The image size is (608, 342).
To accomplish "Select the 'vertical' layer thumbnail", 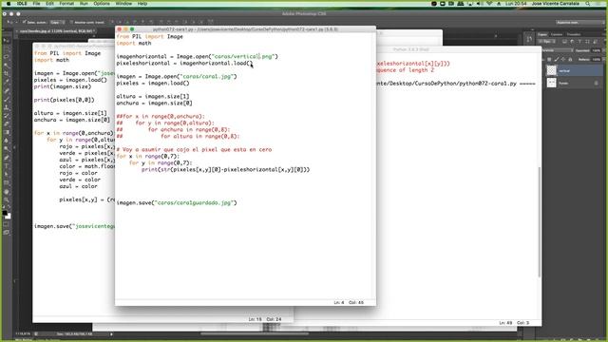I will tap(551, 70).
